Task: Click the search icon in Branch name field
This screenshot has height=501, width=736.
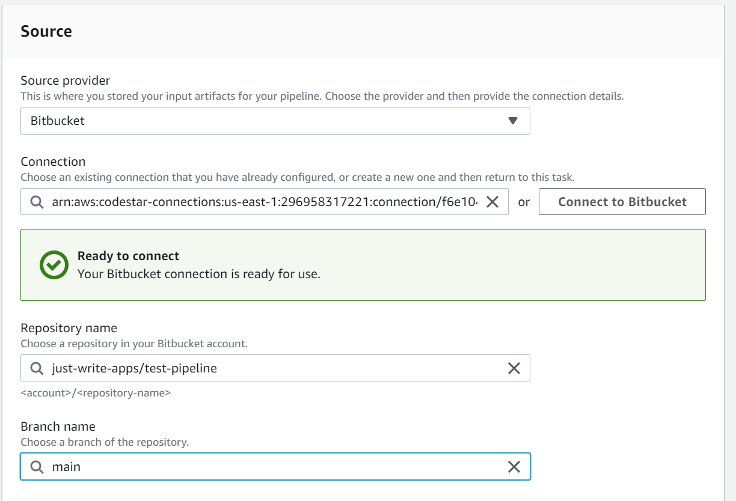Action: pyautogui.click(x=37, y=467)
